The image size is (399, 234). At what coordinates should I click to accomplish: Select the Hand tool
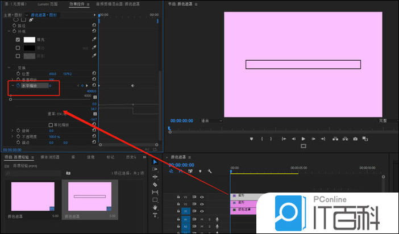(155, 207)
